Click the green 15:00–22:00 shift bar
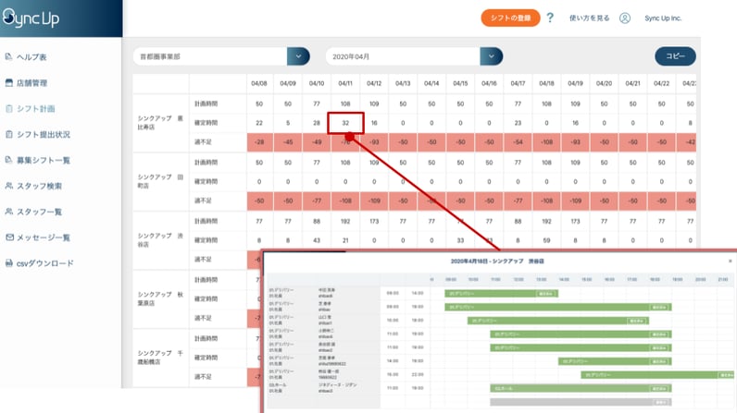Viewport: 737px width, 413px height. click(657, 375)
